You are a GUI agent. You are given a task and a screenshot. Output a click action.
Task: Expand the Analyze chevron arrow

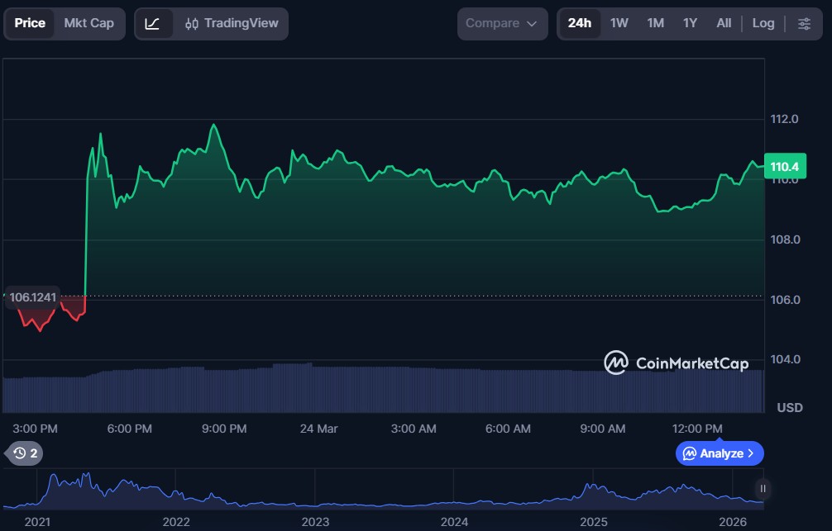[751, 453]
